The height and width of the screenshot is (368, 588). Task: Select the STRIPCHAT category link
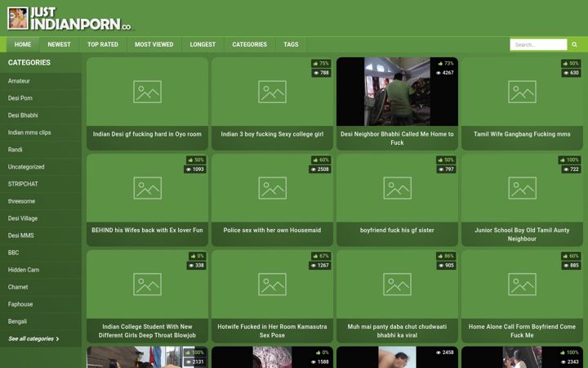click(x=41, y=184)
